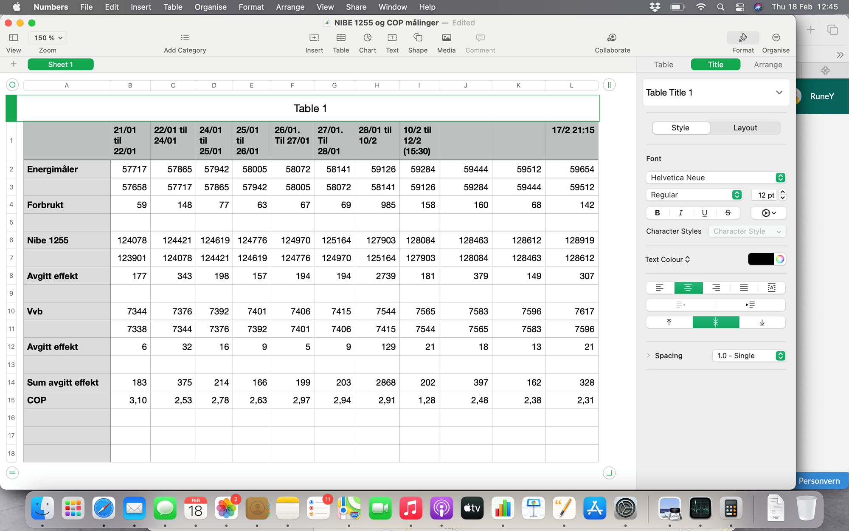Toggle Strikethrough text formatting button
849x531 pixels.
click(727, 213)
